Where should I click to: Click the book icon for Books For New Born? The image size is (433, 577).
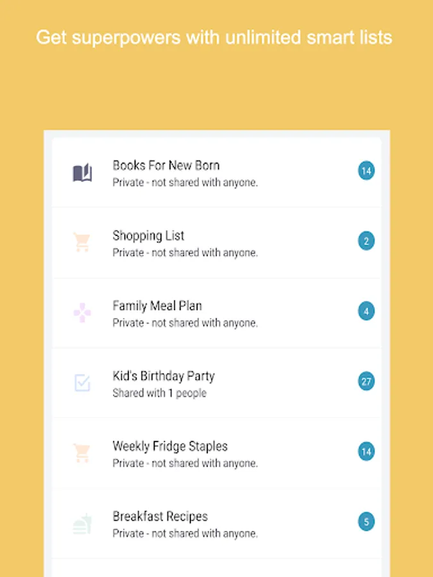(x=82, y=172)
